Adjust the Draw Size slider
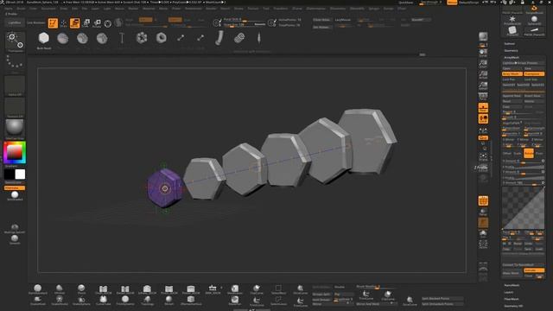Image resolution: width=553 pixels, height=311 pixels. [244, 25]
